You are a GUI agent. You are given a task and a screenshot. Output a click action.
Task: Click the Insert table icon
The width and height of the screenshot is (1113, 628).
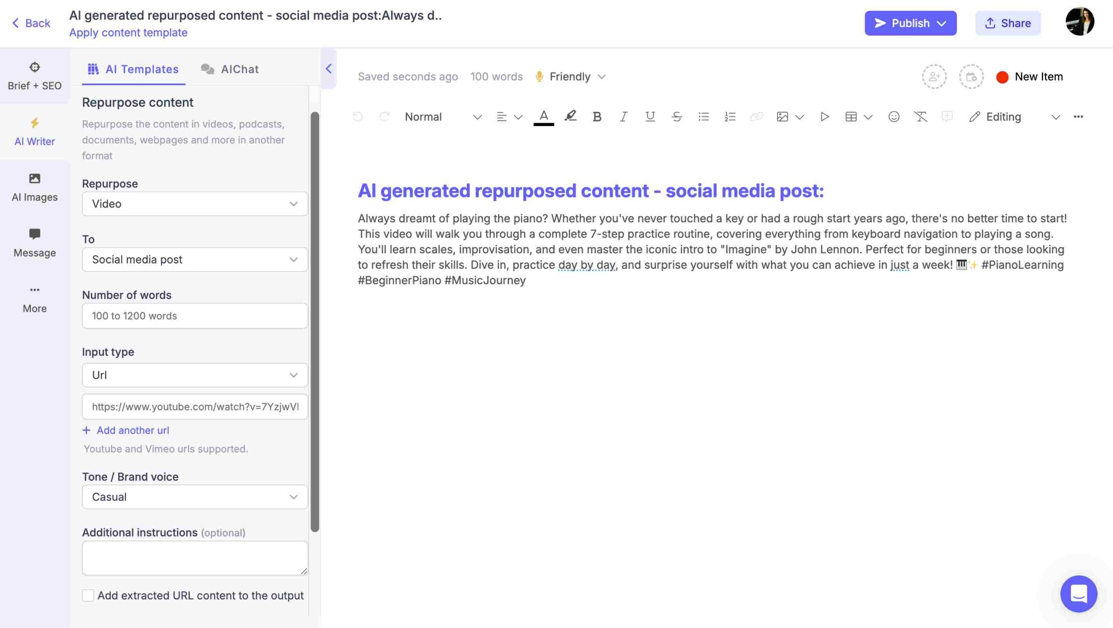(850, 116)
